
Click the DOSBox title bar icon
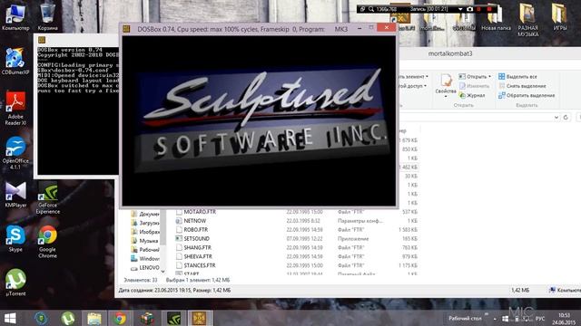[x=126, y=29]
